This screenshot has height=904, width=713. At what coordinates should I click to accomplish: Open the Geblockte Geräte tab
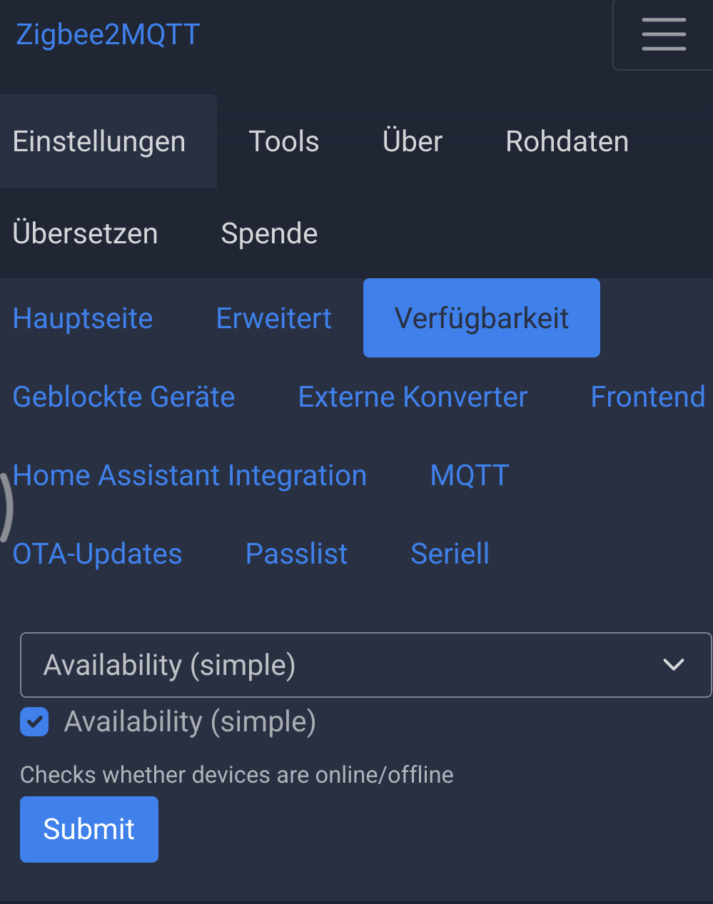[123, 397]
